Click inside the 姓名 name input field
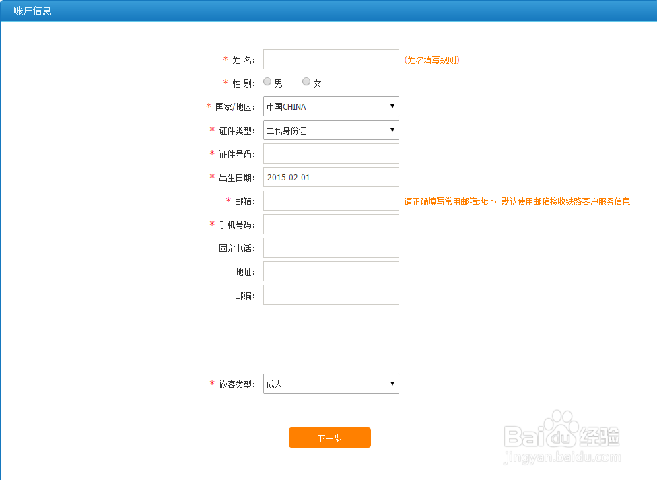The height and width of the screenshot is (480, 657). point(331,59)
